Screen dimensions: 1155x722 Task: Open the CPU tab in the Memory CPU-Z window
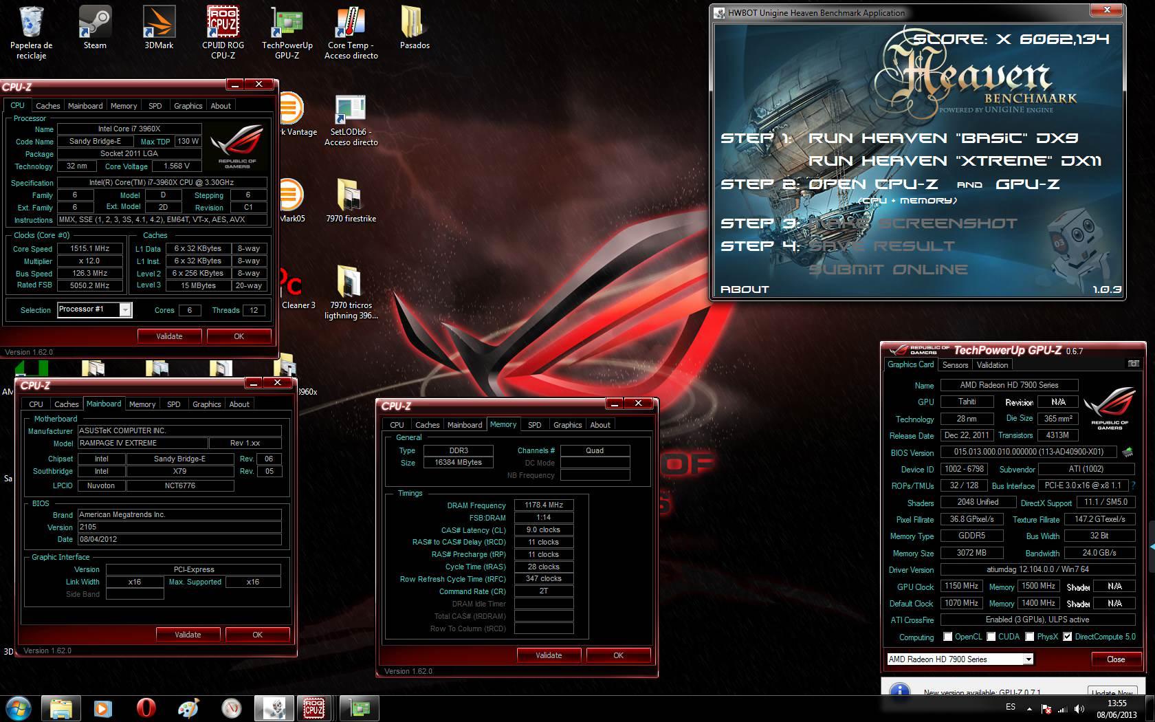pos(397,425)
